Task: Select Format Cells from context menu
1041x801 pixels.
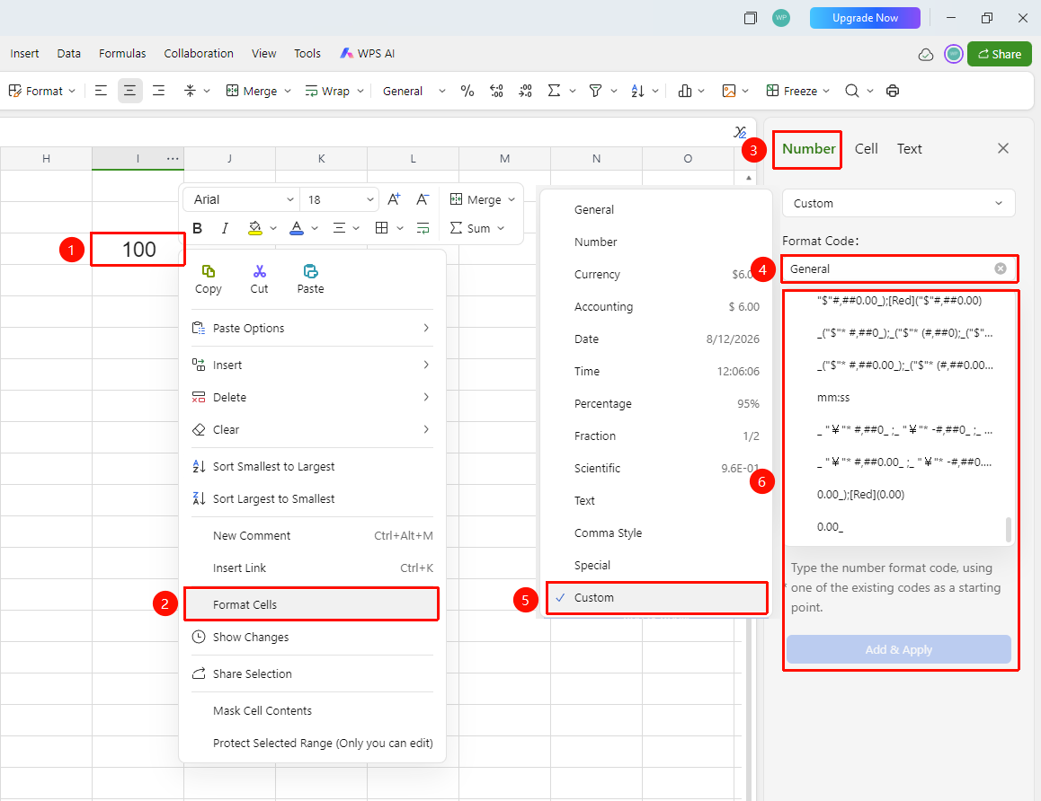Action: (x=312, y=604)
